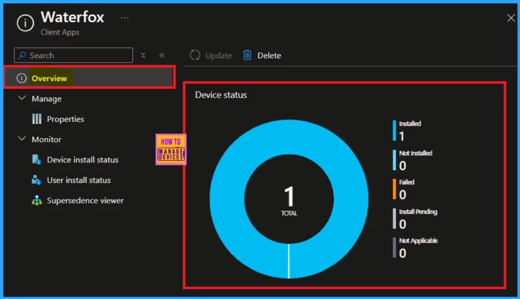Click the User install status icon
This screenshot has height=299, width=520.
[x=37, y=180]
